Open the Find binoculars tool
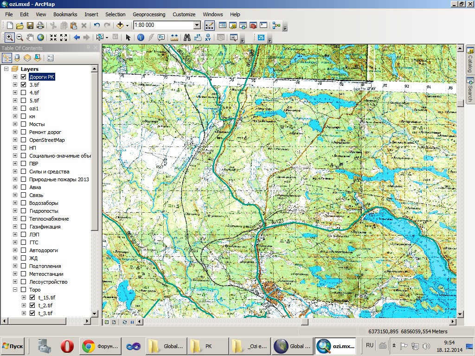The width and height of the screenshot is (475, 356). coord(187,38)
